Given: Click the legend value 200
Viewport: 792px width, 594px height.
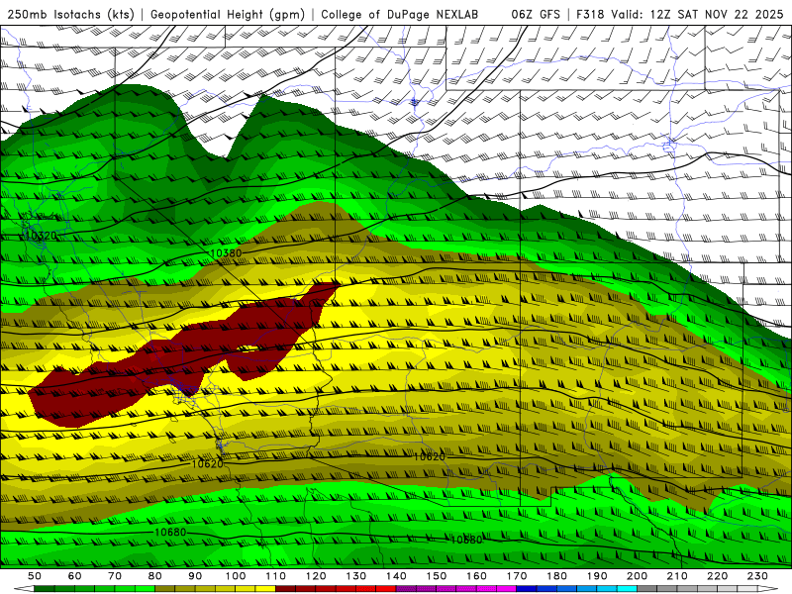Looking at the screenshot, I should 638,576.
